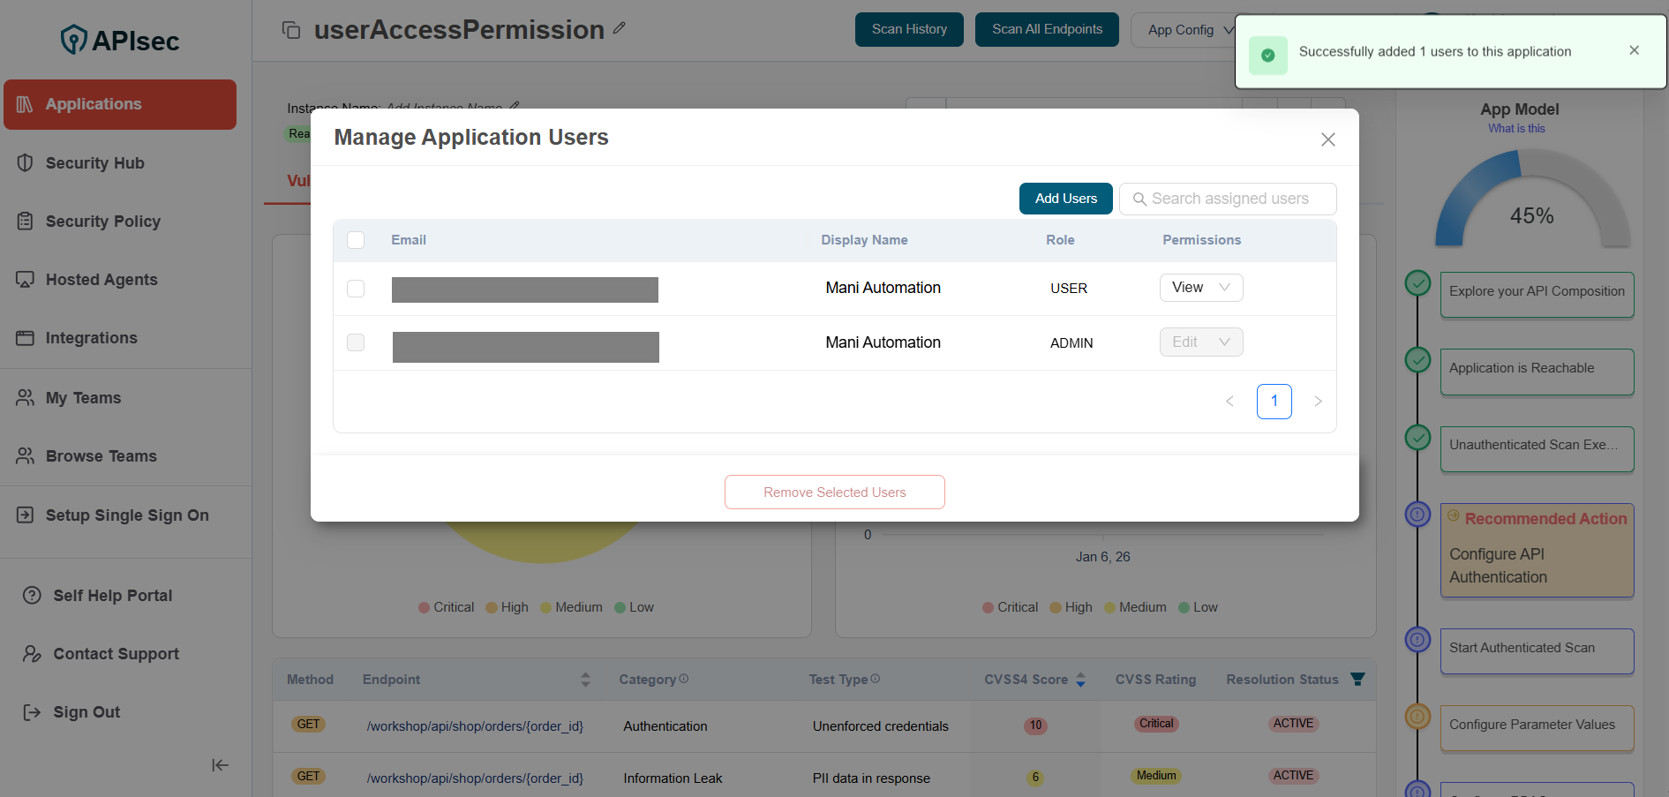Open the Edit permissions dropdown
The image size is (1669, 797).
(x=1200, y=342)
